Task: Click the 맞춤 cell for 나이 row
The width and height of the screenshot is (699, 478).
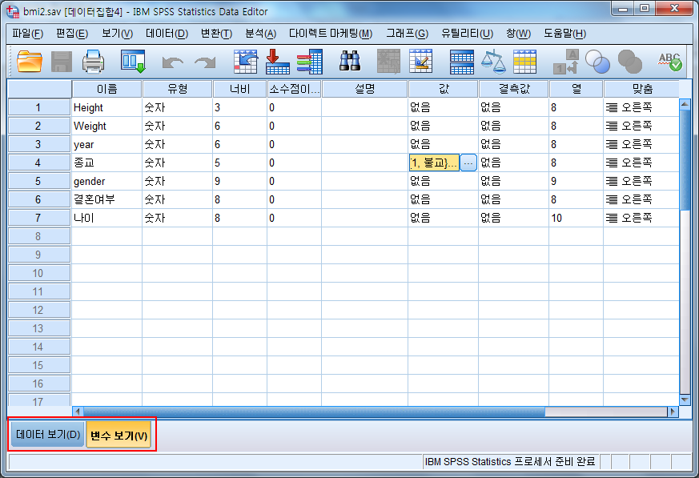Action: tap(641, 218)
